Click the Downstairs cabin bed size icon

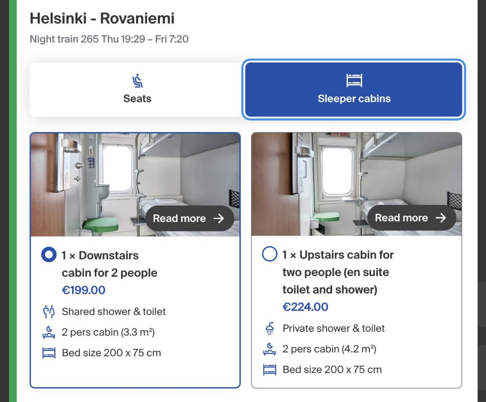click(x=49, y=353)
